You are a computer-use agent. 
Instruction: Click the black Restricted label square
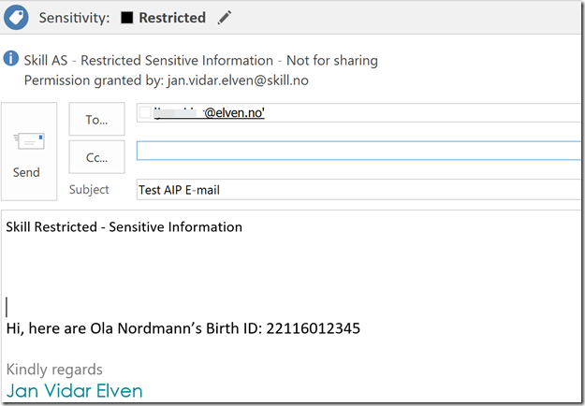(x=127, y=18)
